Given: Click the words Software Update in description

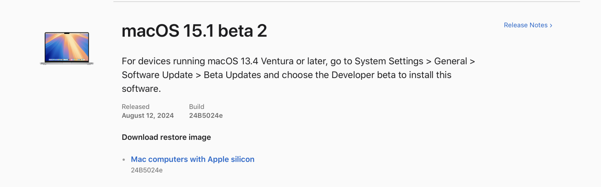Looking at the screenshot, I should 157,75.
